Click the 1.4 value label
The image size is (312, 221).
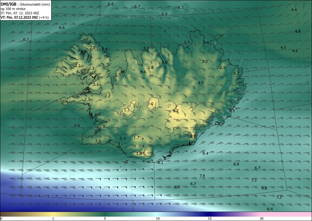click(139, 154)
